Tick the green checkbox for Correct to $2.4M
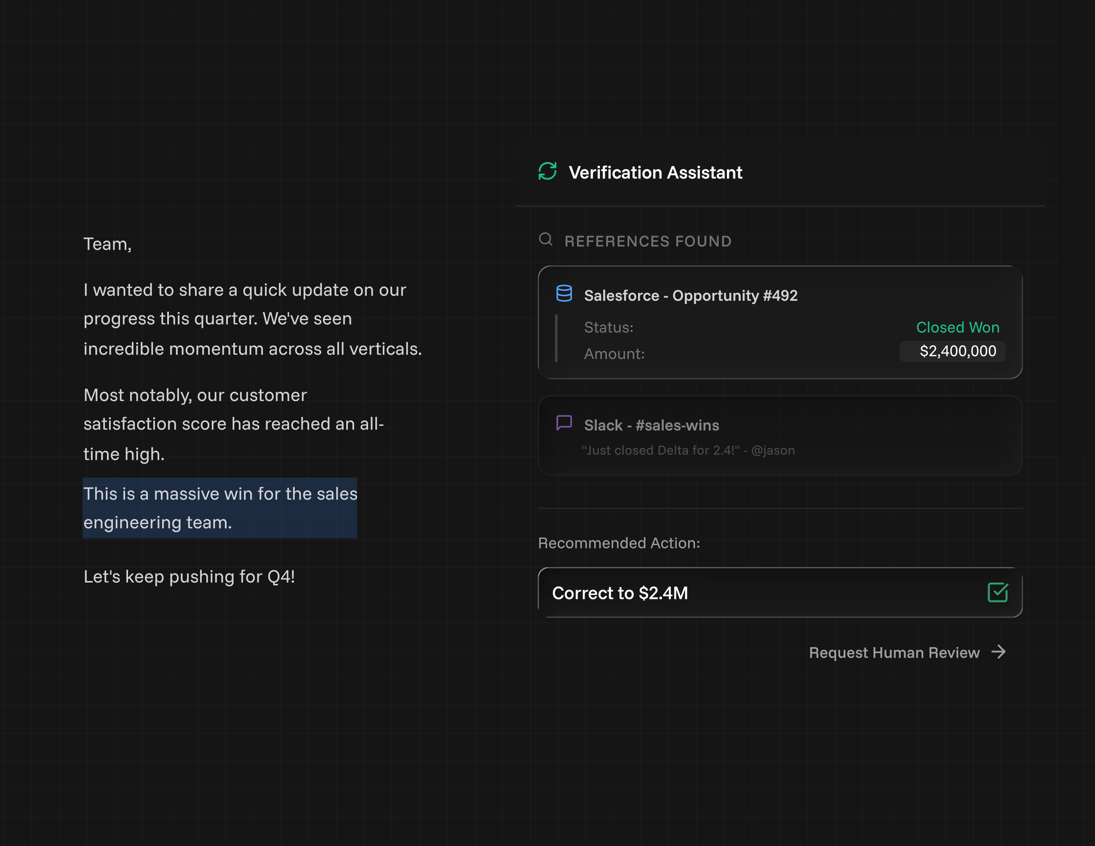 997,592
